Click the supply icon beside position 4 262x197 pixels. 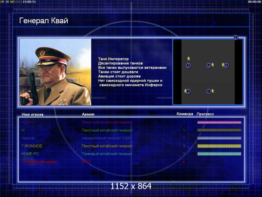(x=213, y=64)
